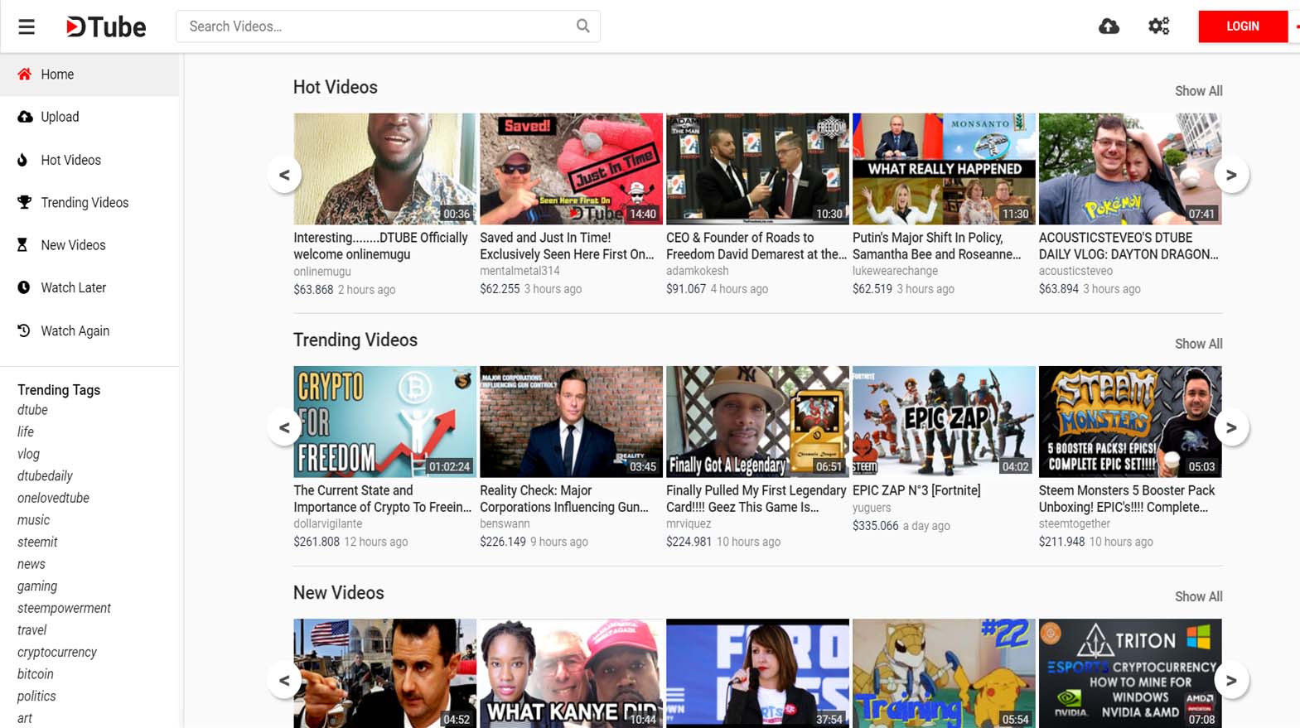Click the lukewearechange channel name
Viewport: 1300px width, 728px height.
(x=895, y=271)
